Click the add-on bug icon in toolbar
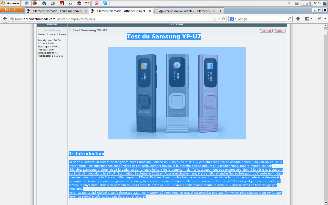Screen dimensions: 328x205 [319, 19]
